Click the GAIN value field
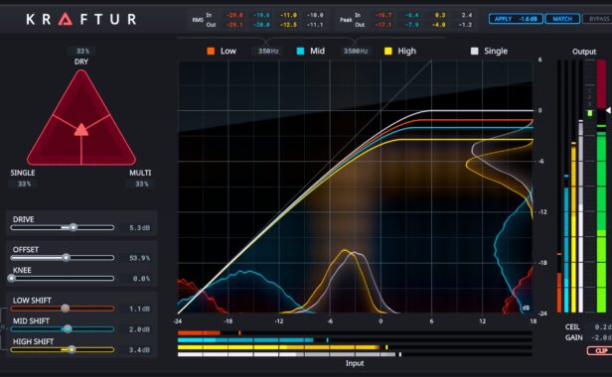 pyautogui.click(x=601, y=337)
